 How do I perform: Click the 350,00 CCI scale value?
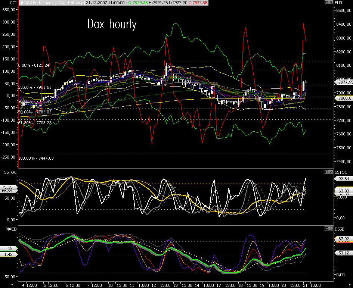pos(9,10)
